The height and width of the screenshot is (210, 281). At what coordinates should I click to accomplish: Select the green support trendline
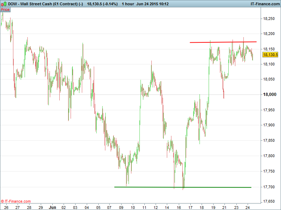tap(183, 187)
